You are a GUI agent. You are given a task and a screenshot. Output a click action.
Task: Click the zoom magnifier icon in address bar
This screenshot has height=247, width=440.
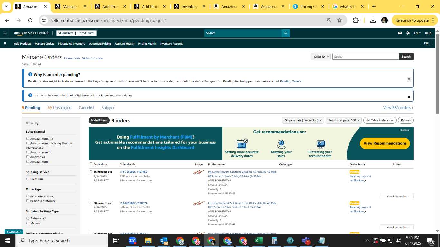click(329, 20)
